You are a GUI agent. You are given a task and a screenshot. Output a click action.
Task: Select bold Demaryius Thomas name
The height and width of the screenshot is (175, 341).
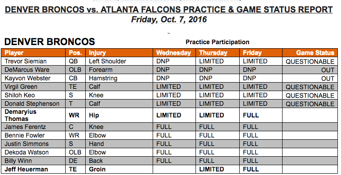(x=21, y=115)
